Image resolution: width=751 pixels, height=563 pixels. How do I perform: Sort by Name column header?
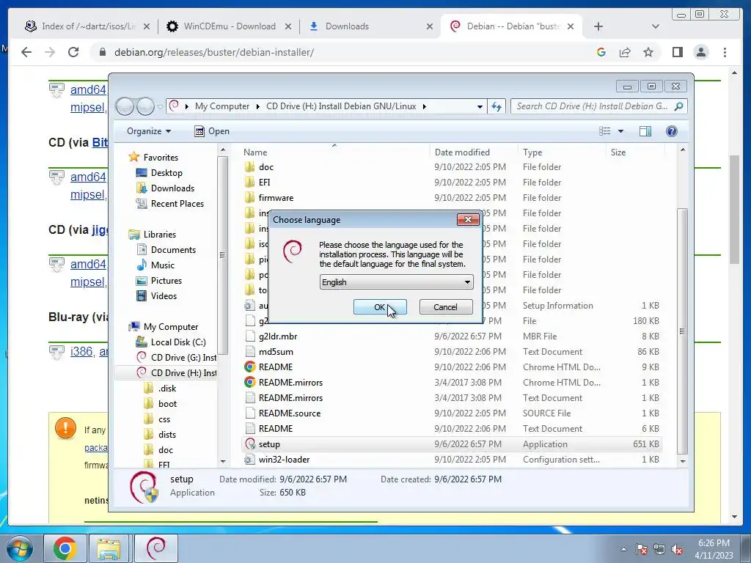pos(255,152)
